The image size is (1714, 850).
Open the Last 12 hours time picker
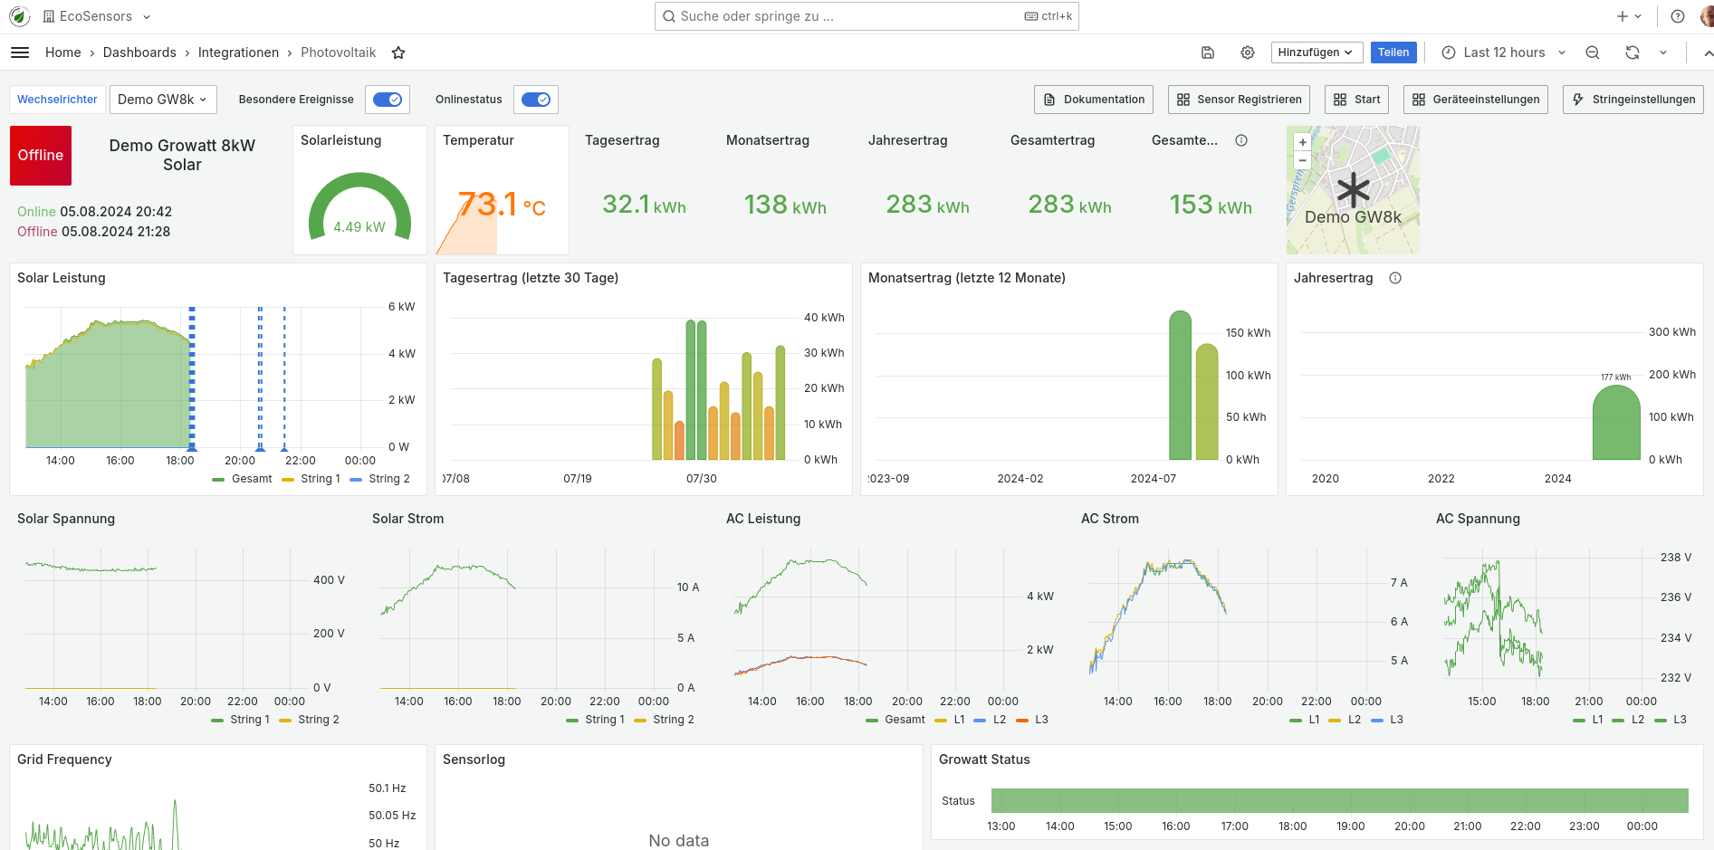[x=1503, y=53]
